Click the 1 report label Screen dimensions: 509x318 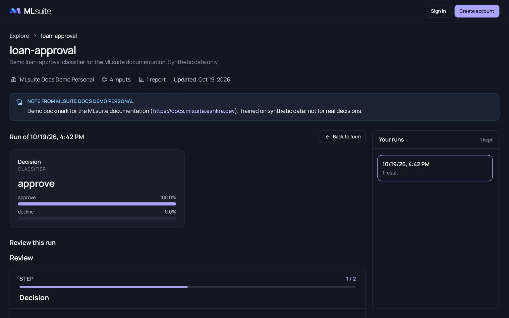coord(156,79)
